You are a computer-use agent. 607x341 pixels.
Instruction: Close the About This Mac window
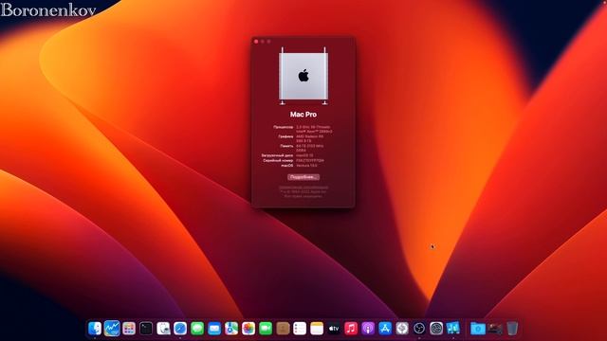pos(256,42)
